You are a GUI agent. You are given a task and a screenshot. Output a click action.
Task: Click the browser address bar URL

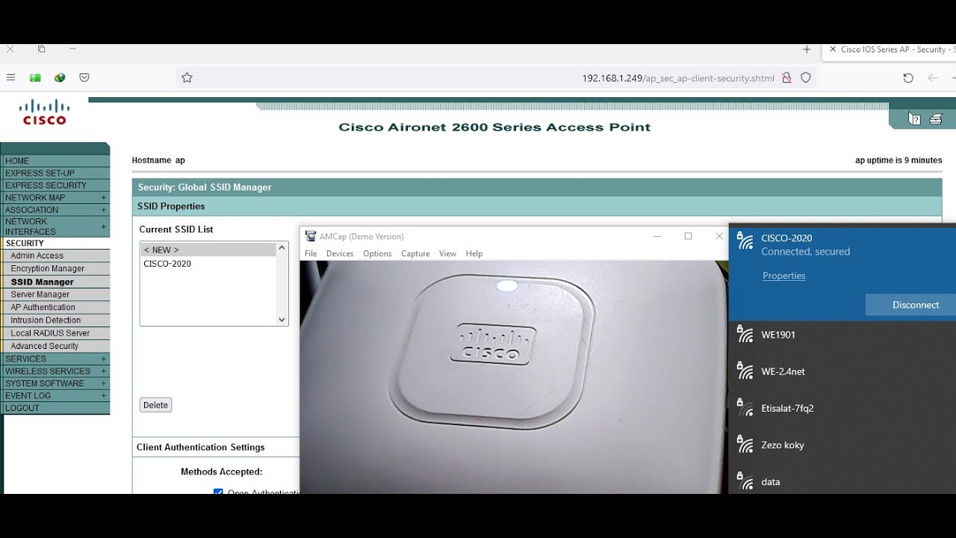[x=678, y=78]
